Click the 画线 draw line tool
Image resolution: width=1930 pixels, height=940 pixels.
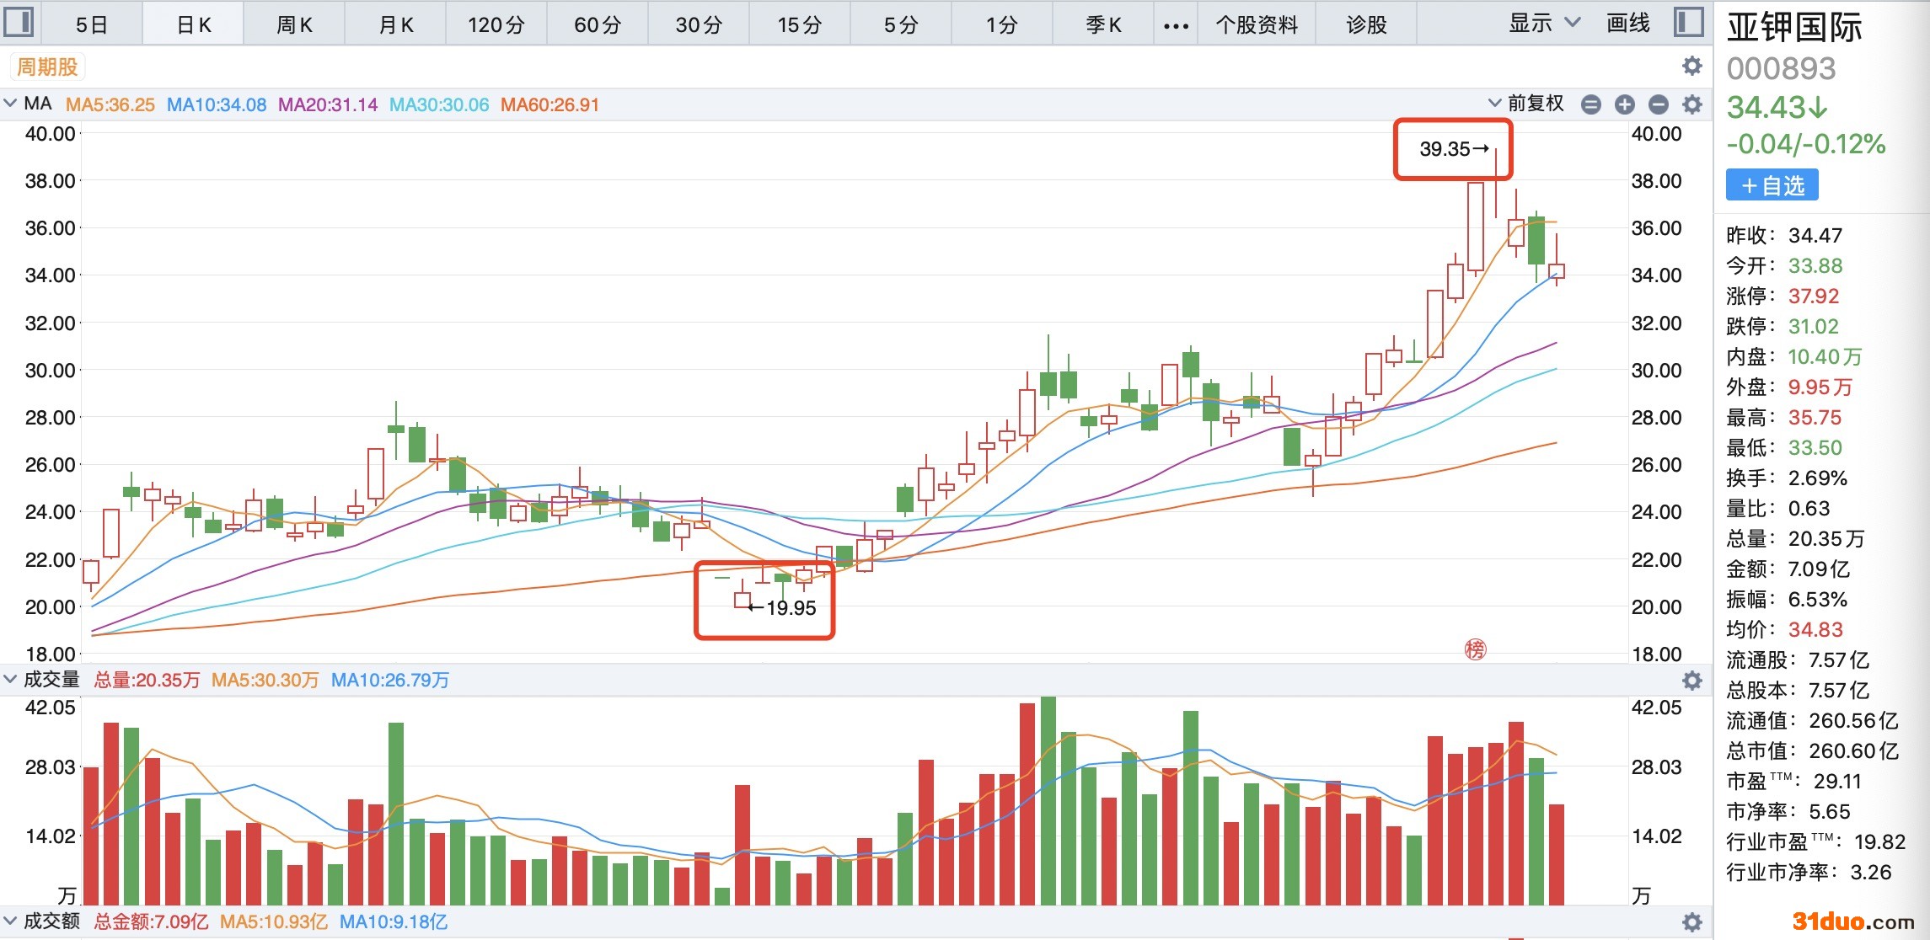pyautogui.click(x=1627, y=24)
